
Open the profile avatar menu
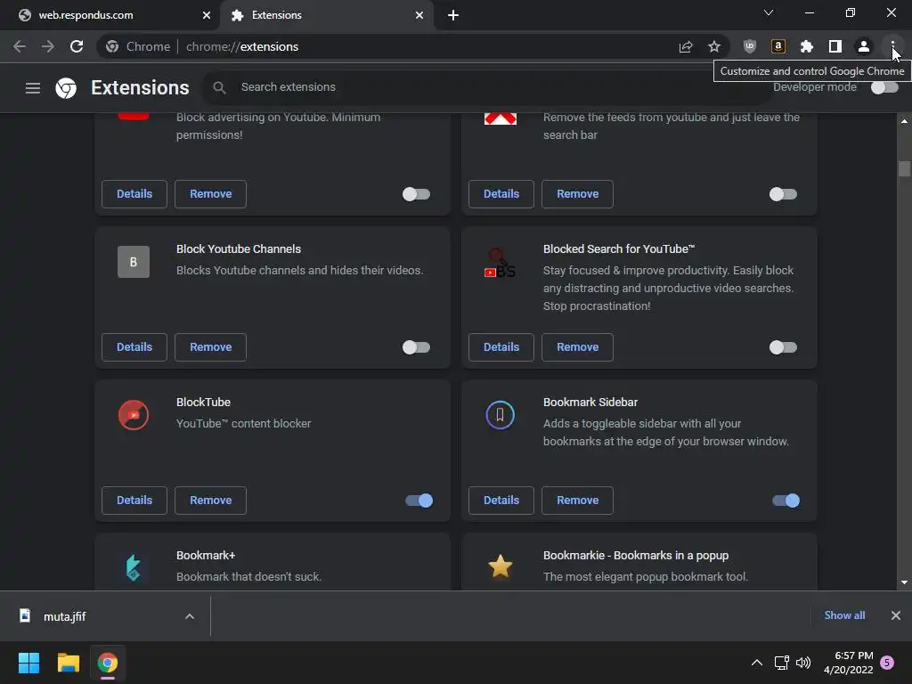point(864,46)
